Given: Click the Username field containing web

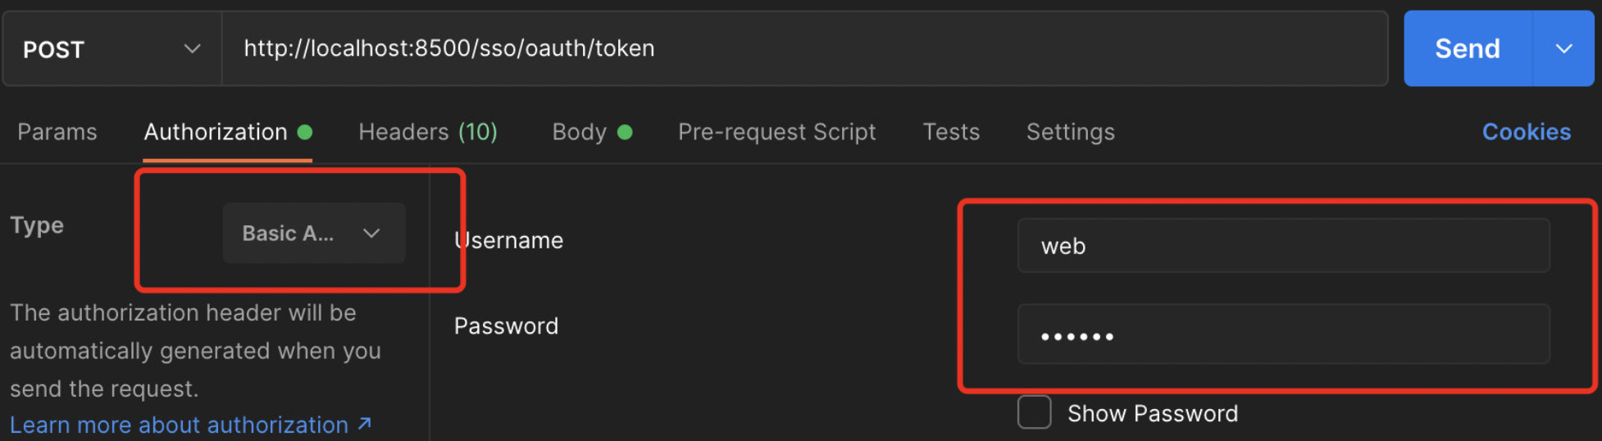Looking at the screenshot, I should pyautogui.click(x=1284, y=245).
